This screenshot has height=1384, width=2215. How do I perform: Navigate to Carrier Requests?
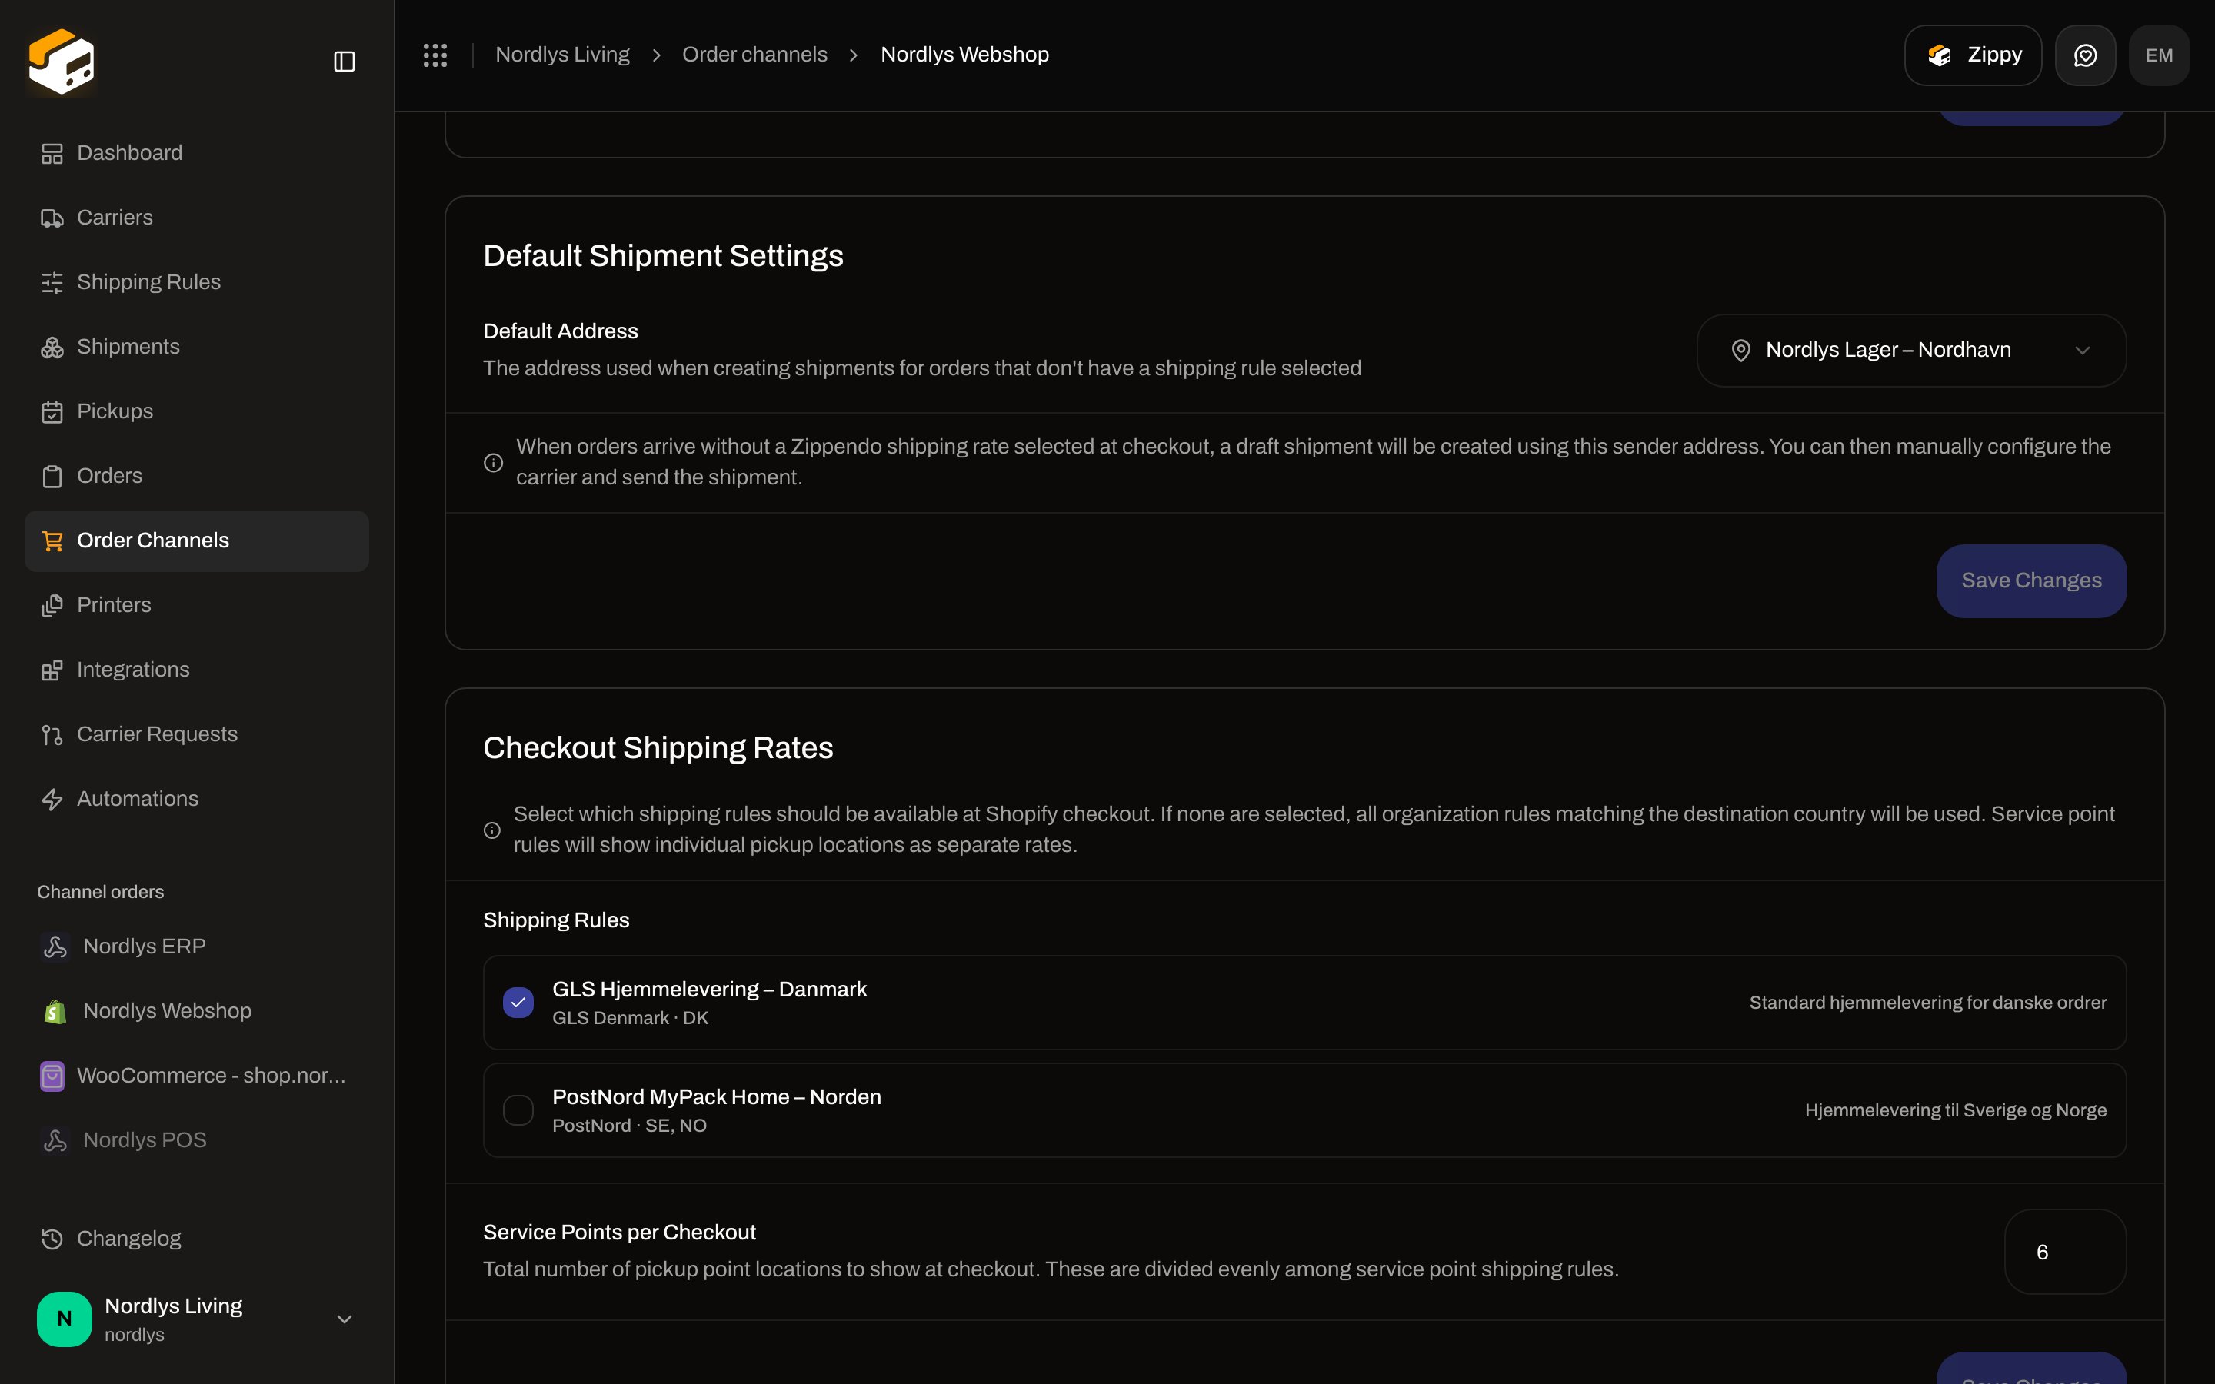[x=197, y=734]
